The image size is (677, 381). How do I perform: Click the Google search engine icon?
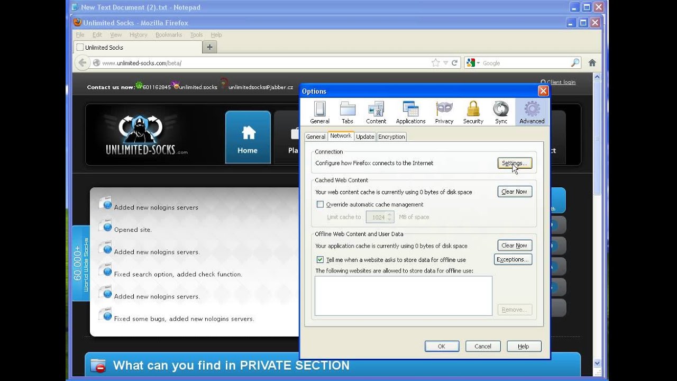[471, 62]
